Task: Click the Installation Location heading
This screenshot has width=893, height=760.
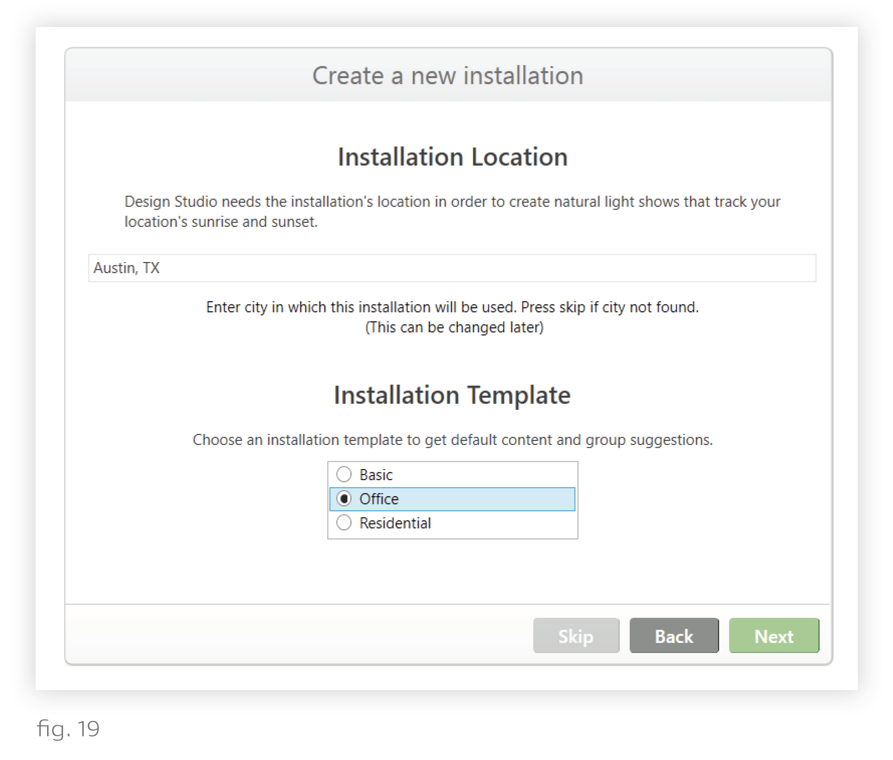Action: click(452, 157)
